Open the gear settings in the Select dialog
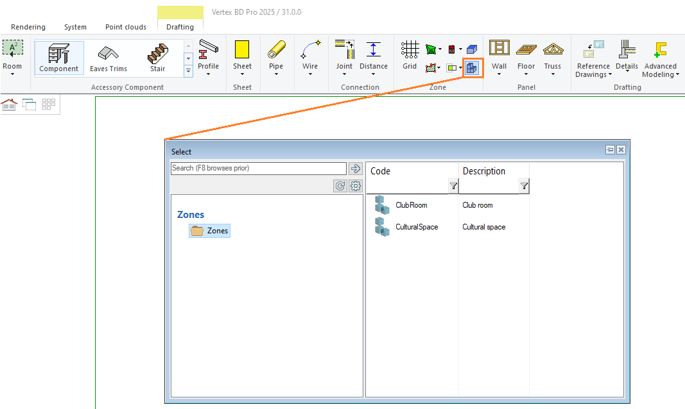Viewport: 685px width, 409px height. (x=356, y=186)
